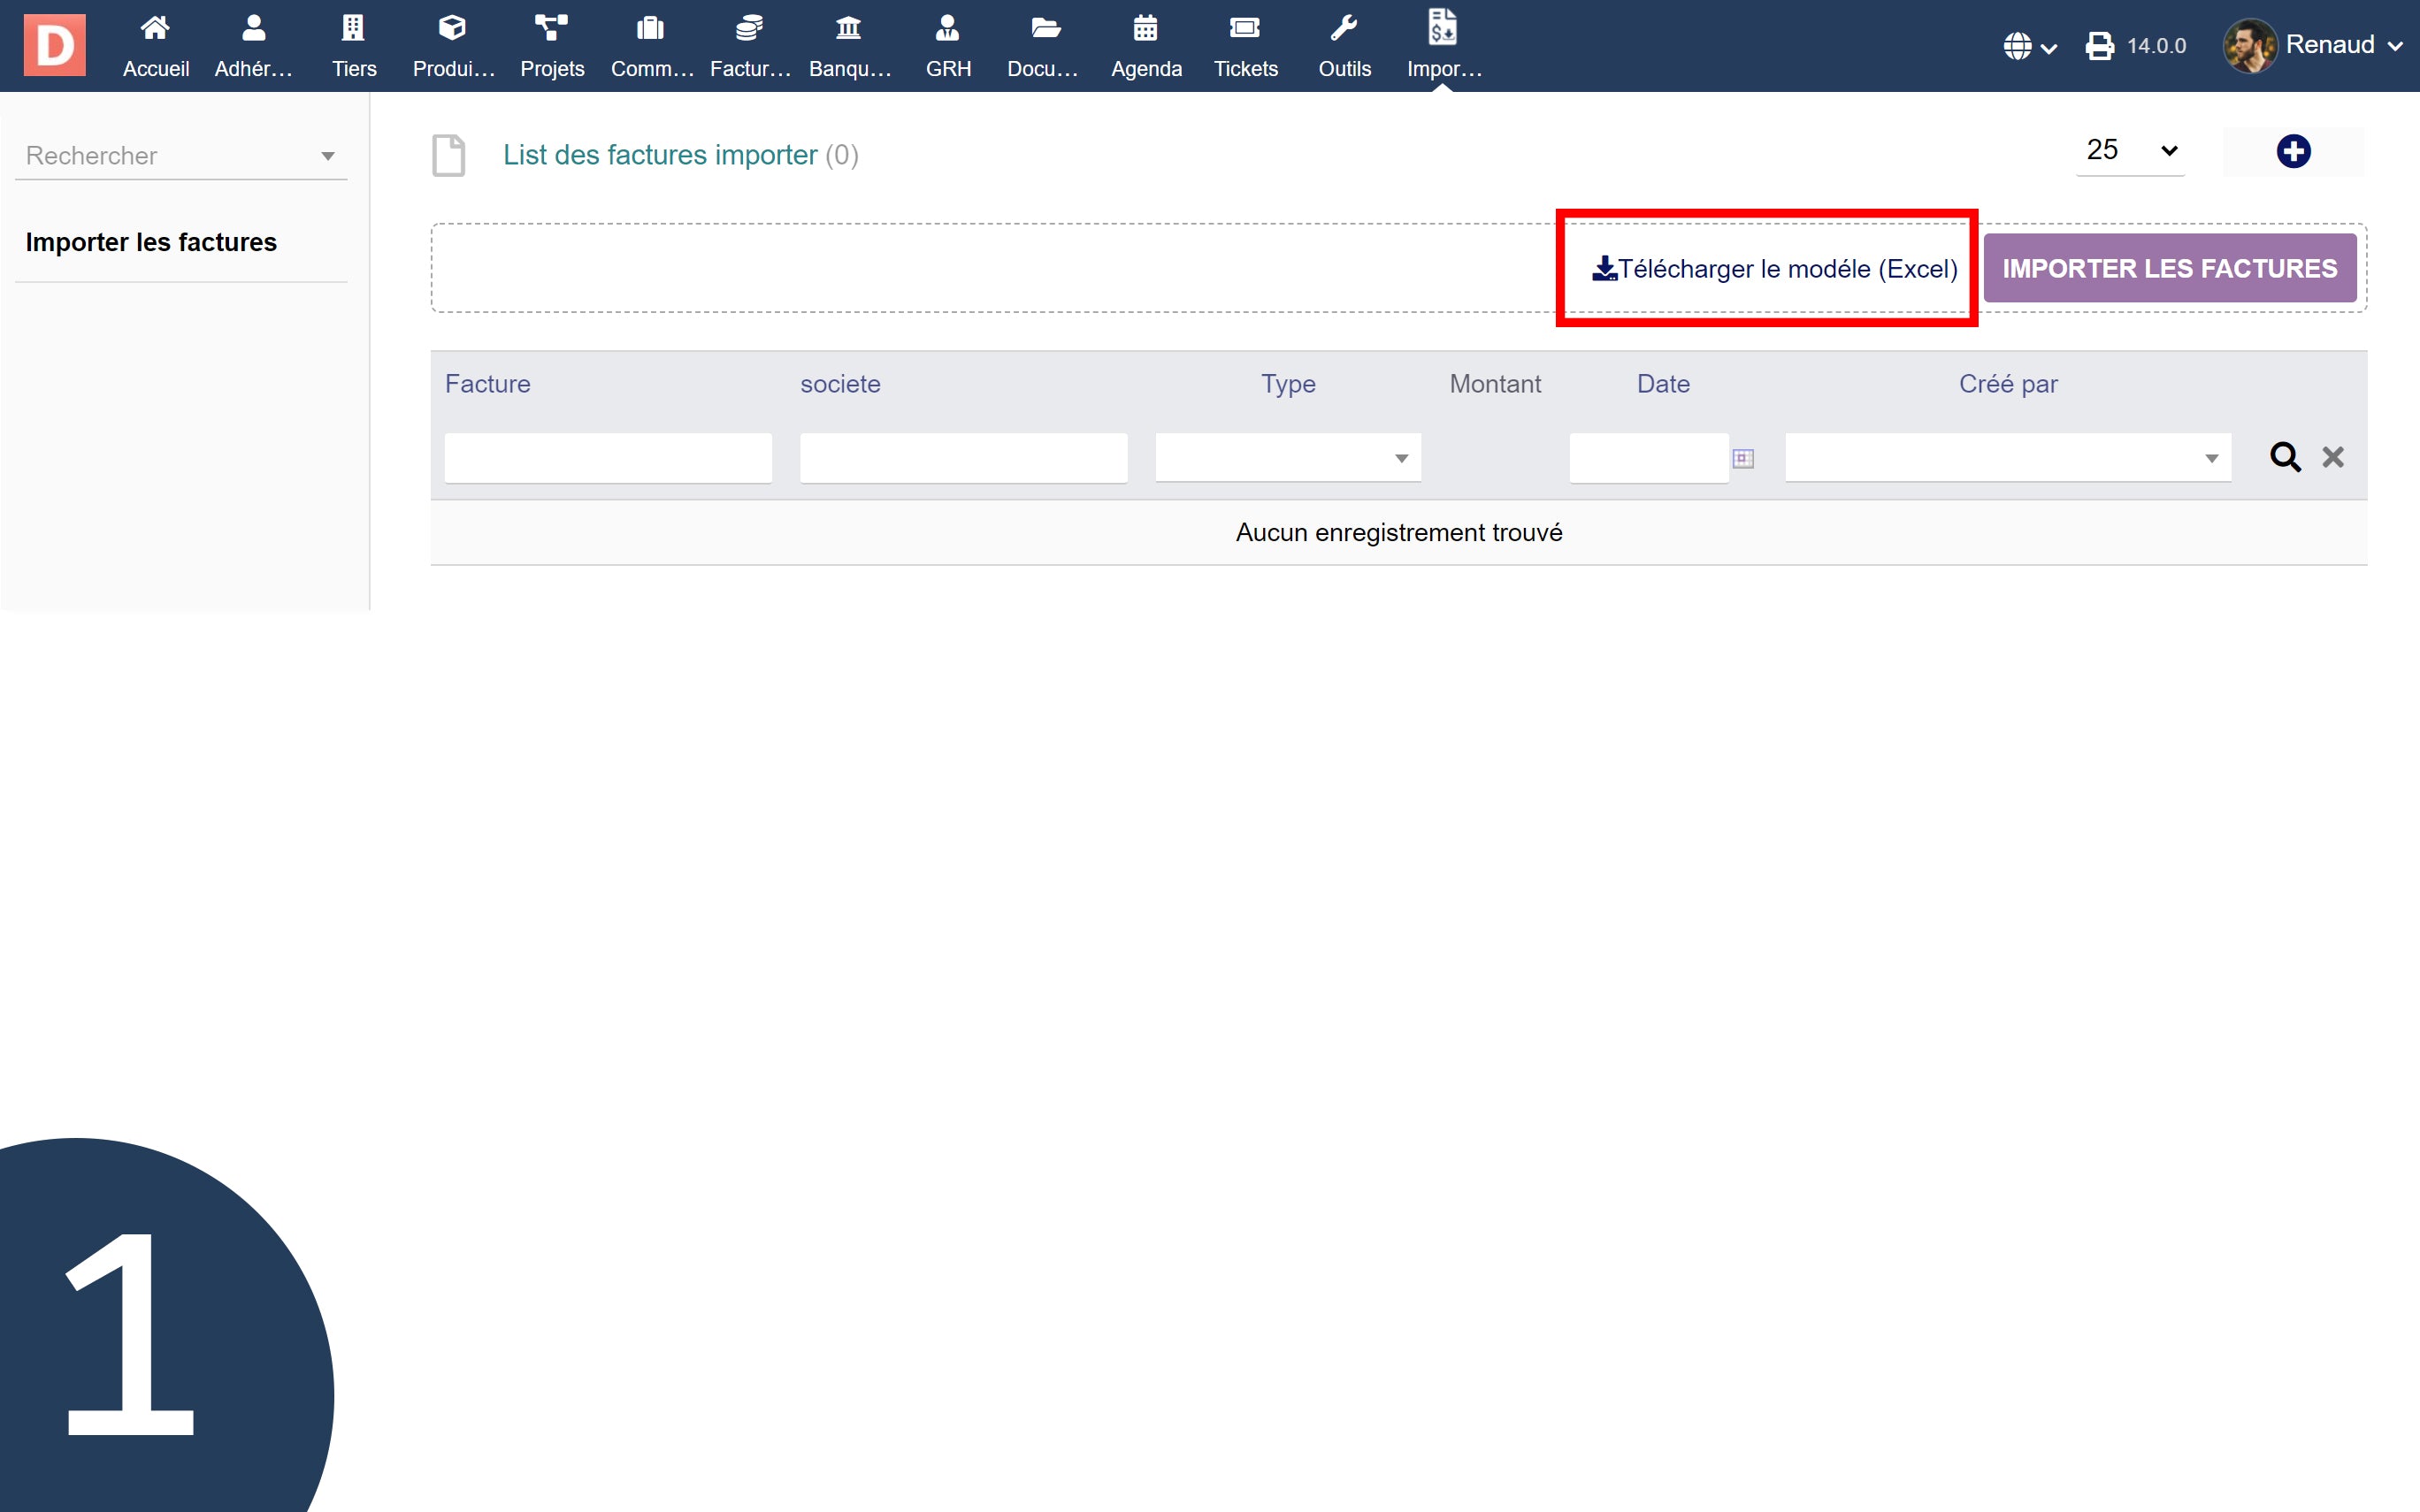Expand the Créé par filter dropdown
Image resolution: width=2420 pixels, height=1512 pixels.
[2007, 458]
